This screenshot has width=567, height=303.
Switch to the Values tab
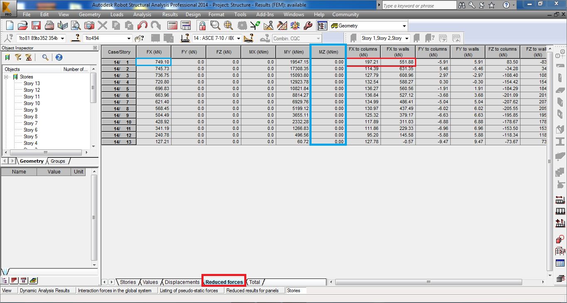(150, 282)
